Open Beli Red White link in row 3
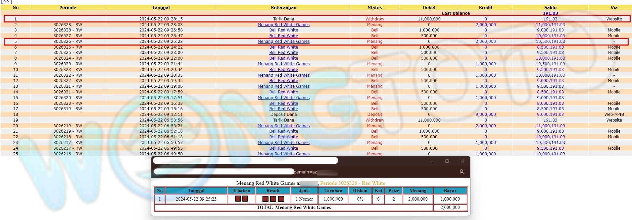632x220 pixels. [x=283, y=30]
